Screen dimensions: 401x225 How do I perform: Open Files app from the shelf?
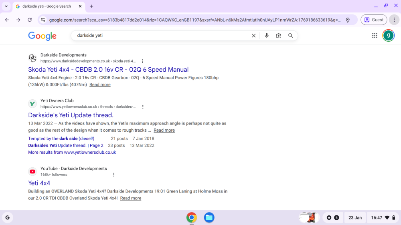coord(209,218)
